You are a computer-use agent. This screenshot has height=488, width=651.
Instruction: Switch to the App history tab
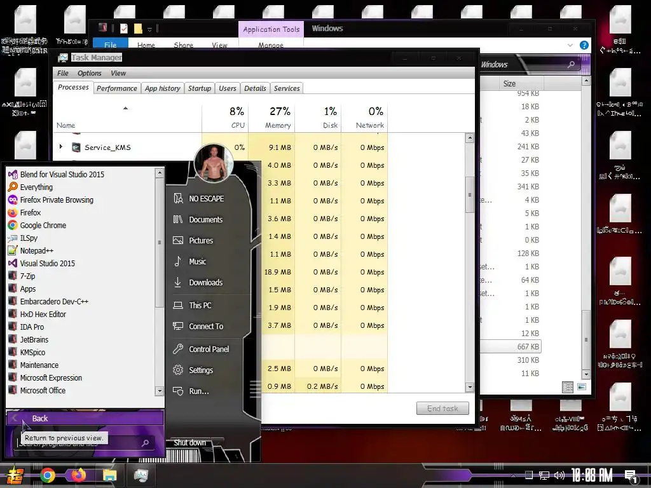[x=162, y=88]
